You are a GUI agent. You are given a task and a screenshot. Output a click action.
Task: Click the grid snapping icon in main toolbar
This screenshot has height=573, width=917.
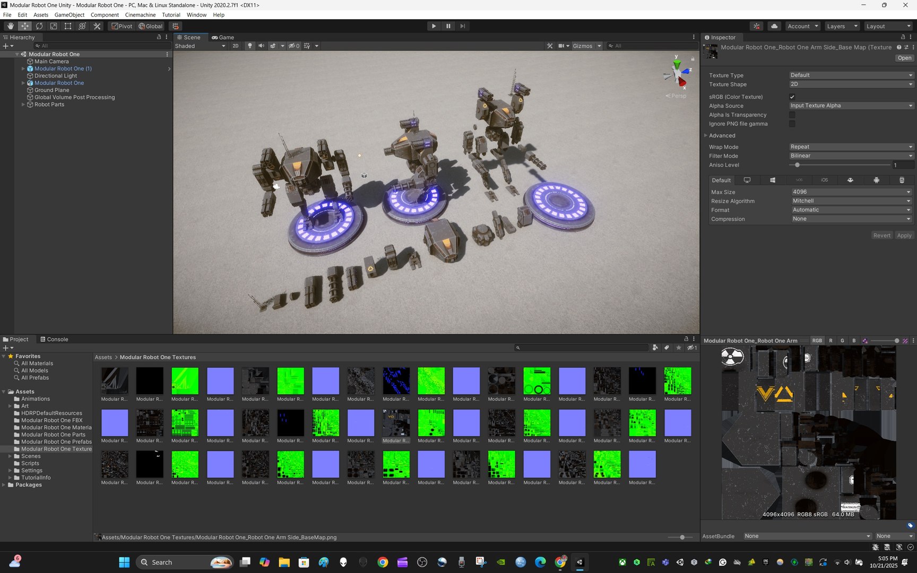pyautogui.click(x=175, y=26)
